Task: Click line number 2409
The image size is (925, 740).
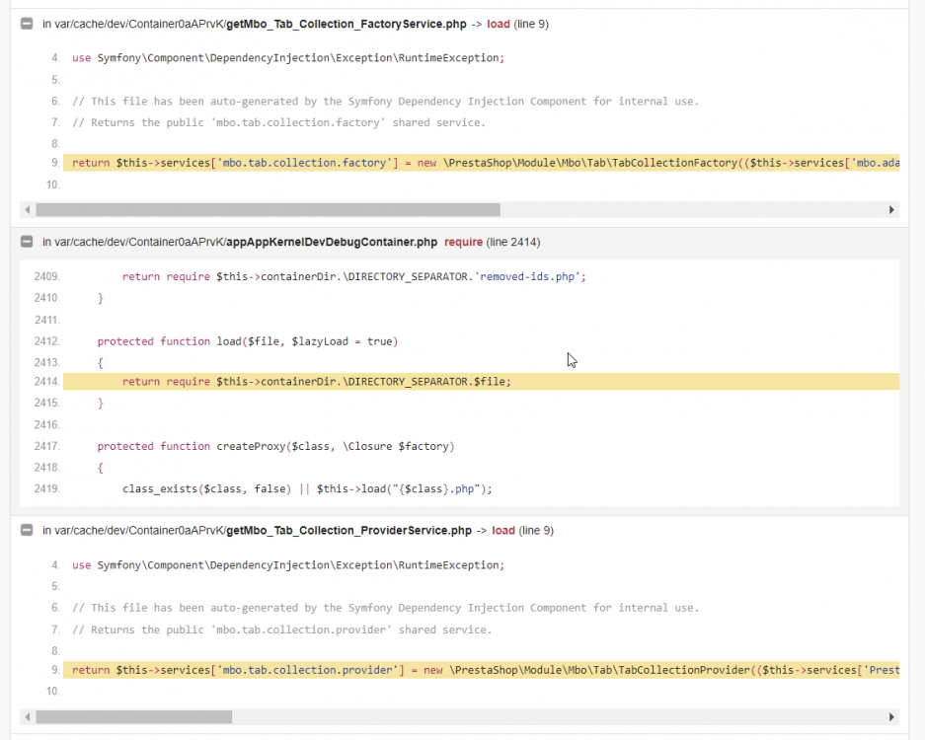Action: 47,276
